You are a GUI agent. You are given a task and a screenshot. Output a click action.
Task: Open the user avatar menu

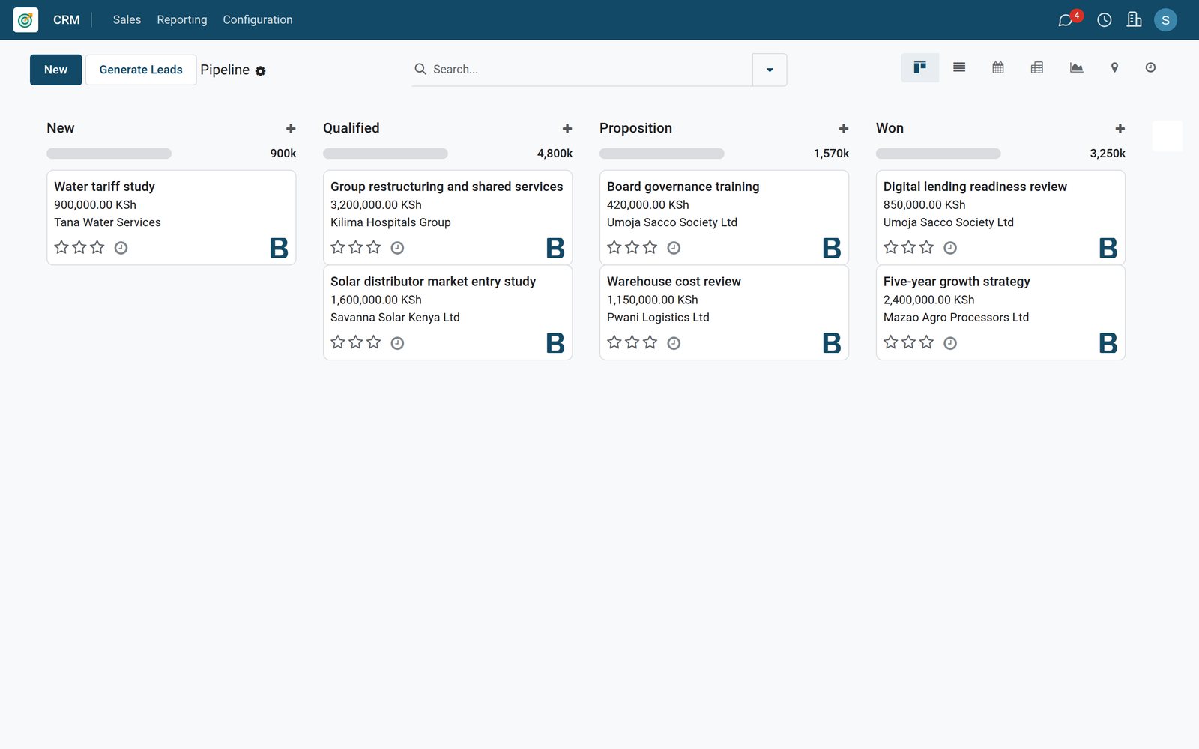pyautogui.click(x=1165, y=20)
